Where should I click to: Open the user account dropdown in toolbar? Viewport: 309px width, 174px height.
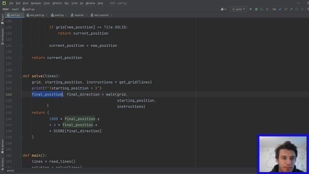[223, 9]
